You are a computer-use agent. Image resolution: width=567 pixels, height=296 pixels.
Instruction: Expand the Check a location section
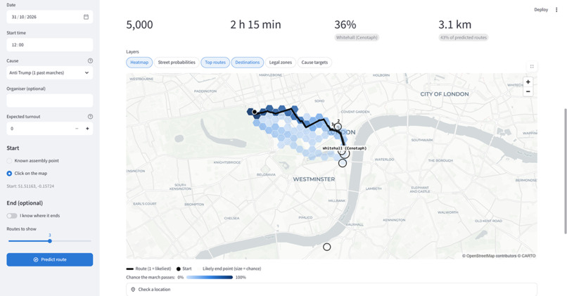[x=331, y=290]
